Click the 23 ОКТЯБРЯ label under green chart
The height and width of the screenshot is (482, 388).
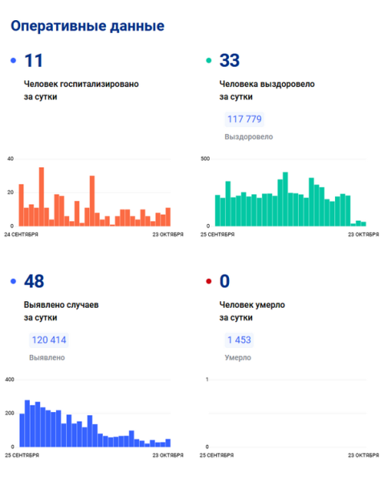(x=363, y=235)
